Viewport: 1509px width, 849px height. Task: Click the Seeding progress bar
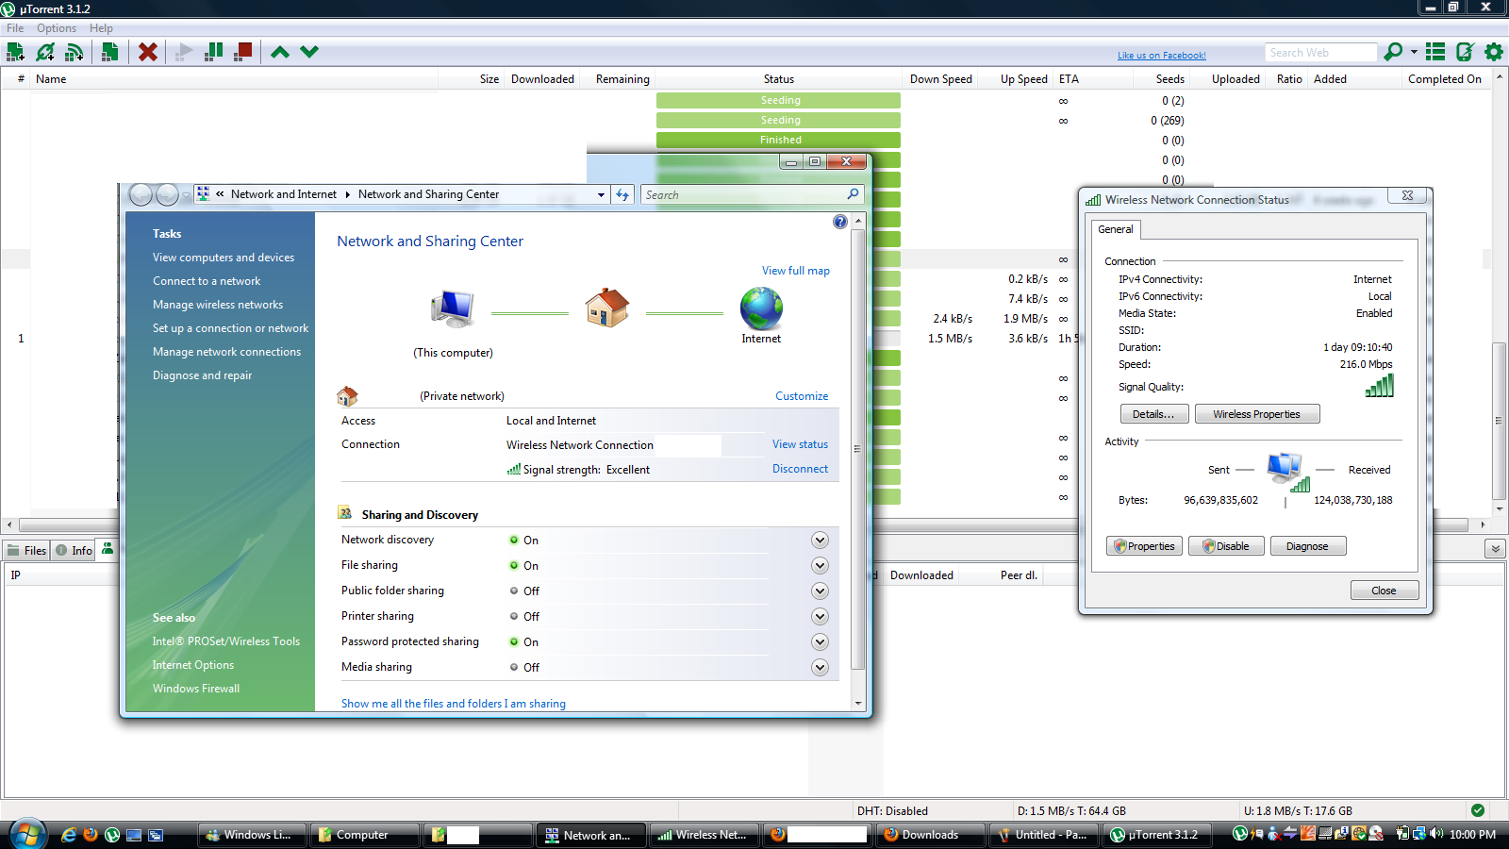tap(780, 100)
